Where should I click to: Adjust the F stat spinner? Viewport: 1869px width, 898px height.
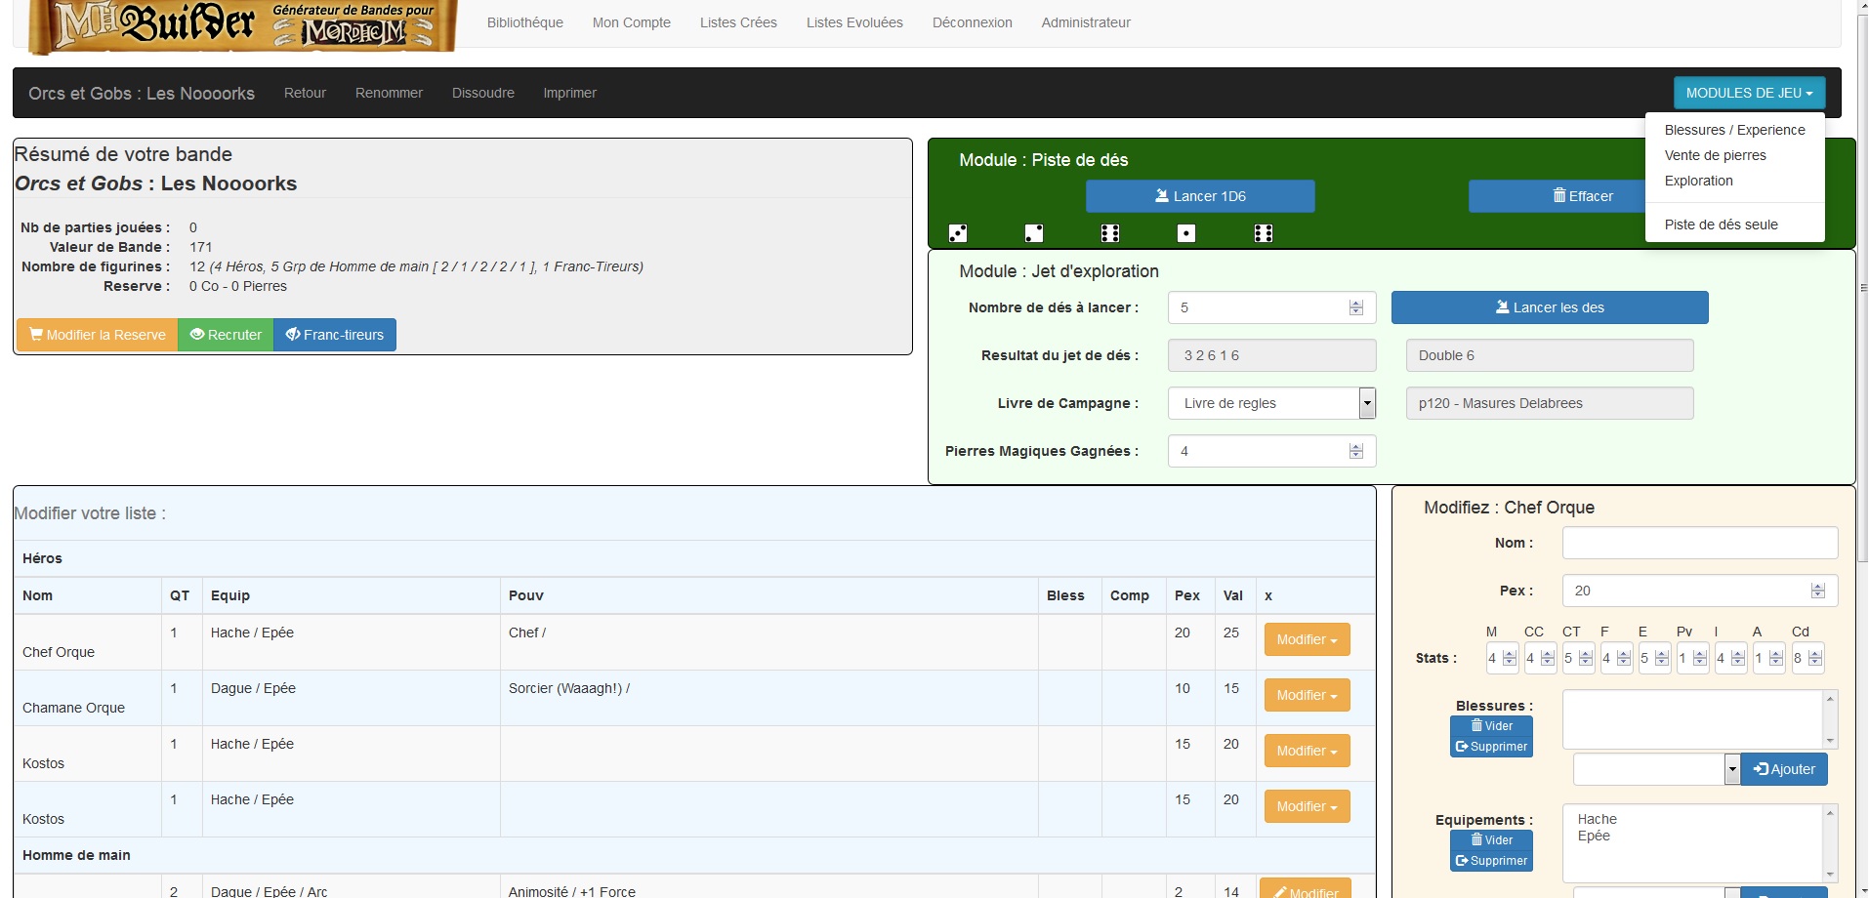point(1624,658)
